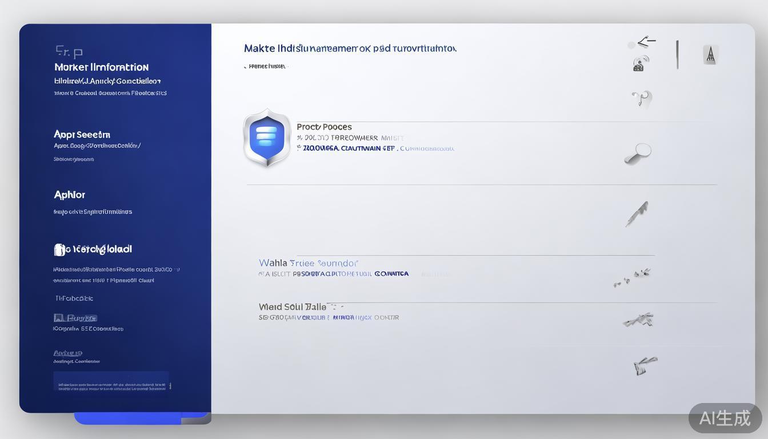Image resolution: width=768 pixels, height=439 pixels.
Task: Click the back arrow icon at top right
Action: pos(646,41)
